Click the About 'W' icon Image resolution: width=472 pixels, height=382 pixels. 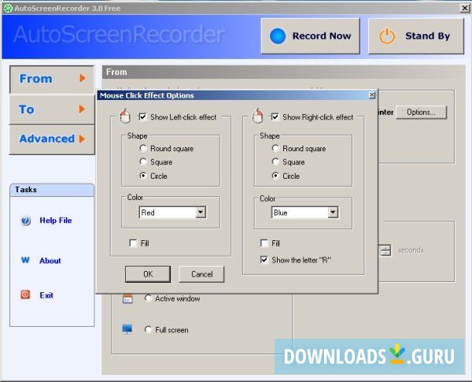26,260
